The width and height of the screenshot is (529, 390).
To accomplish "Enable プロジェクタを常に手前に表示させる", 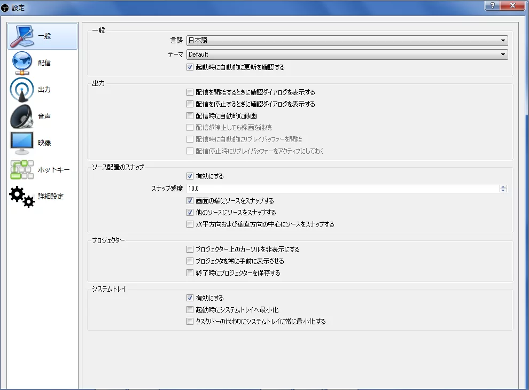I will (190, 261).
